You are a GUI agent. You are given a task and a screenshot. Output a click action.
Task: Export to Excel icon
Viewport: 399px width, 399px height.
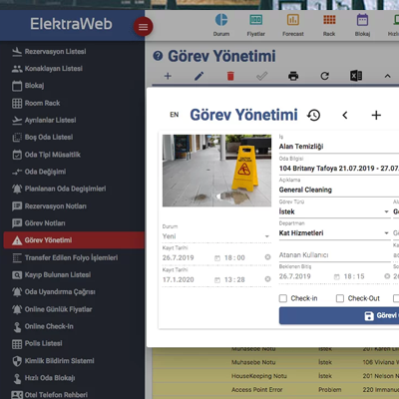[x=356, y=76]
